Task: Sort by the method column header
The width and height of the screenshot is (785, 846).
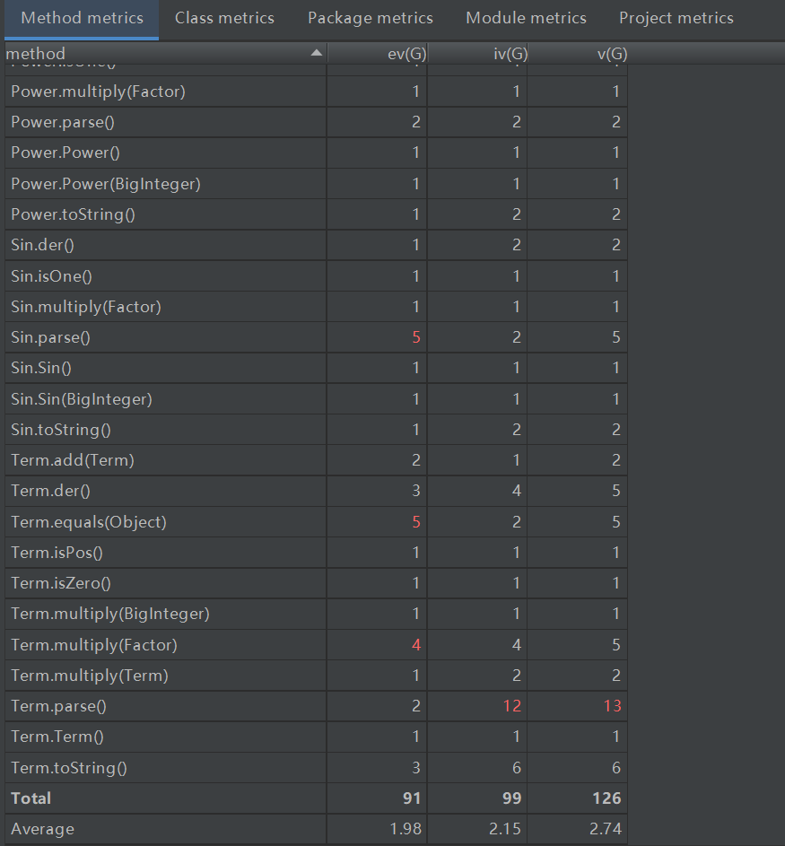Action: tap(165, 54)
